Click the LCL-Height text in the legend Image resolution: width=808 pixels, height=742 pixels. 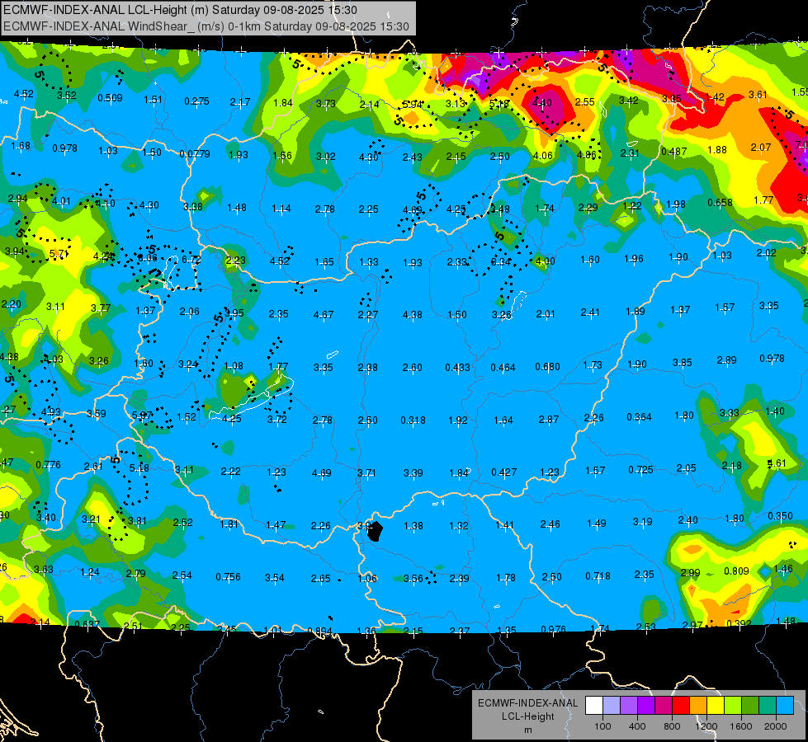[x=527, y=716]
